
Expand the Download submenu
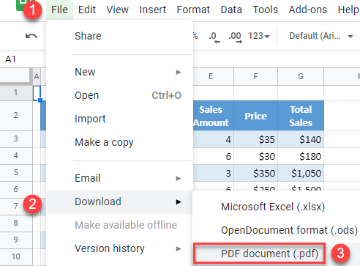tap(120, 202)
